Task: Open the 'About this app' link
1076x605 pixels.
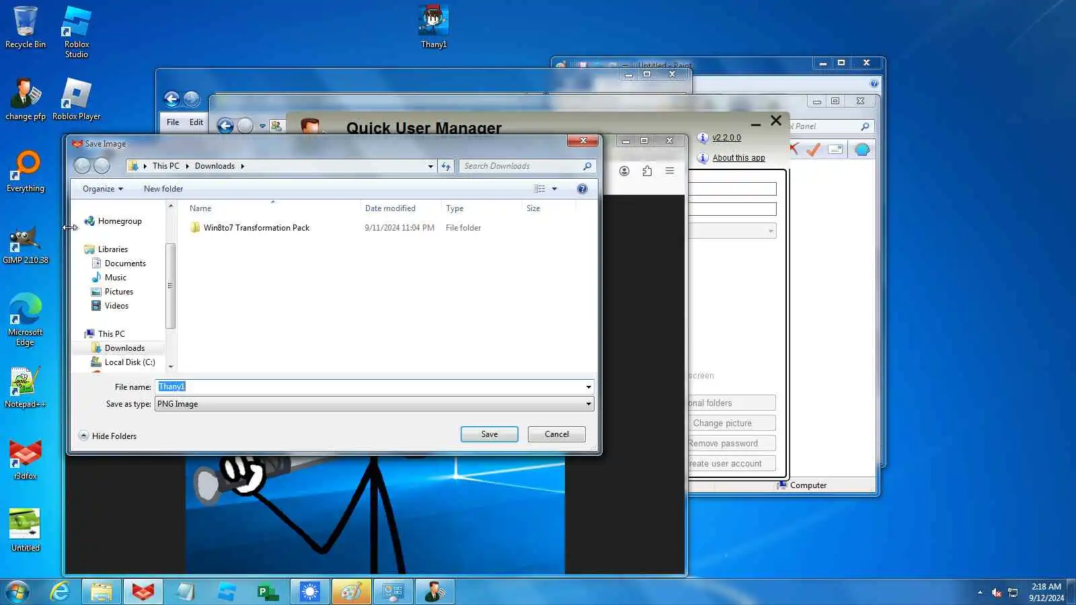Action: [739, 158]
